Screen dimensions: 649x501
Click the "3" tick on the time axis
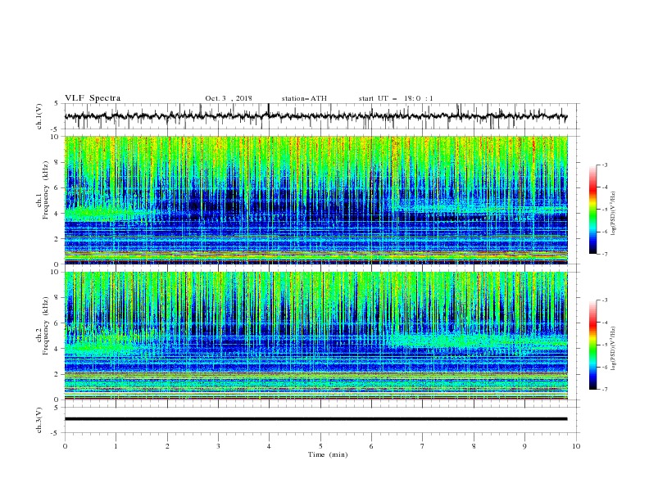pyautogui.click(x=218, y=446)
